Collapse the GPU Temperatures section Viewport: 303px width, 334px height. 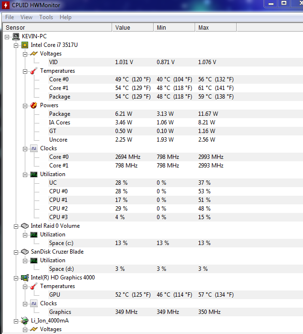pos(25,287)
